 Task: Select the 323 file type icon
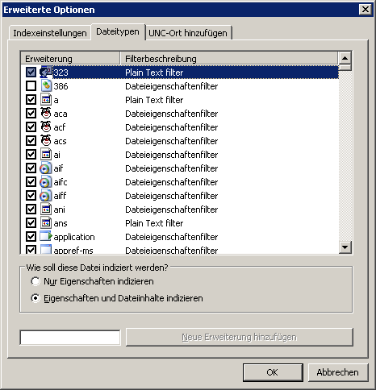(46, 73)
